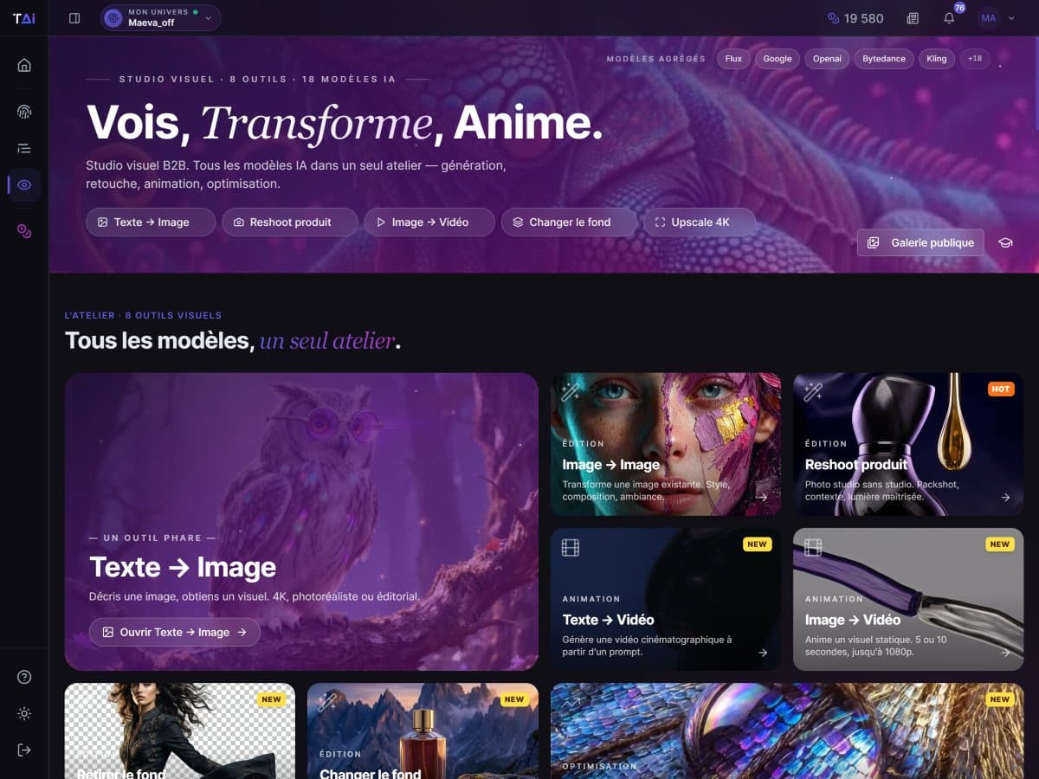The image size is (1039, 779).
Task: Click the Image → Vidéo hero shortcut
Action: tap(429, 222)
